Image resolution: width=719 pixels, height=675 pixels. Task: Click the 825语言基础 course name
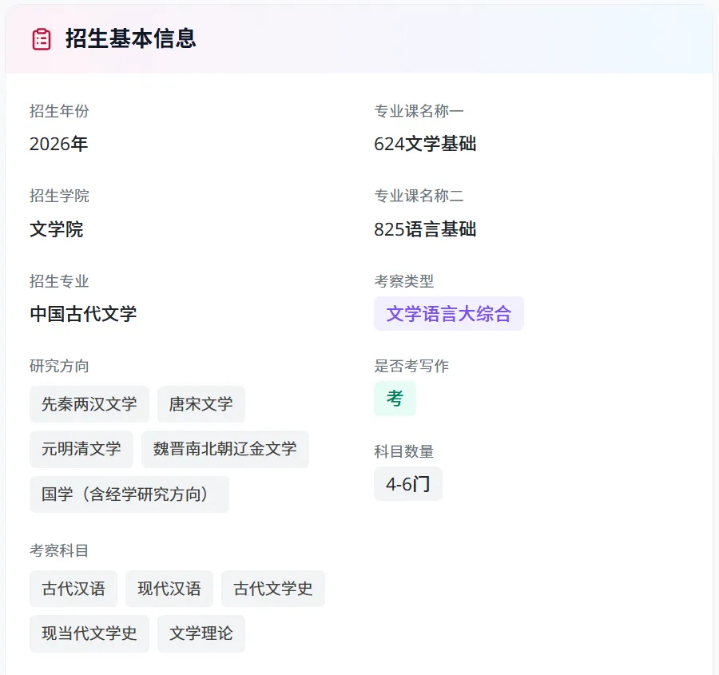[x=425, y=230]
